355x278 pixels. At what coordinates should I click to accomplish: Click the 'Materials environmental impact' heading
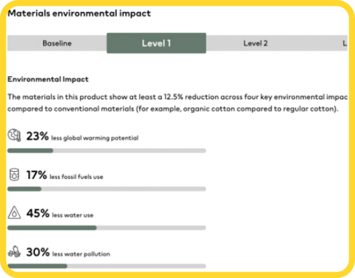(x=79, y=13)
